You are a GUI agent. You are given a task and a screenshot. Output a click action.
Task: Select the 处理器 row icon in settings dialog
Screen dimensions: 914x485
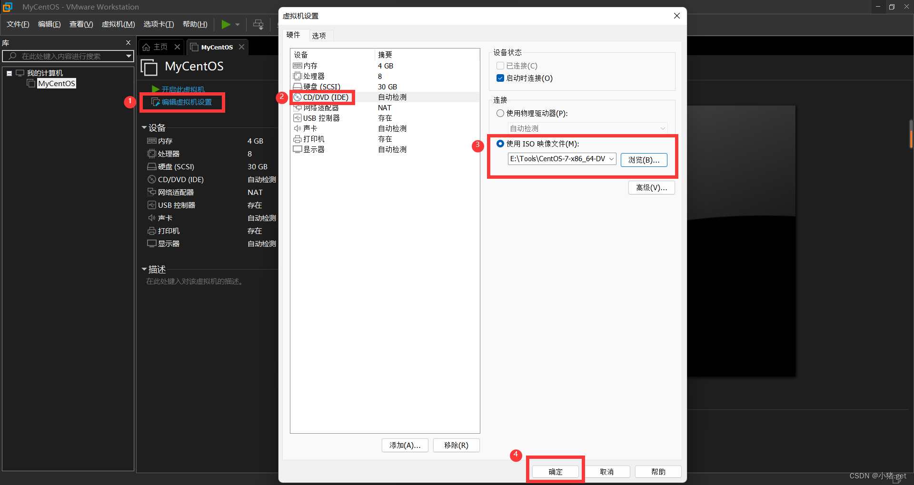point(298,76)
